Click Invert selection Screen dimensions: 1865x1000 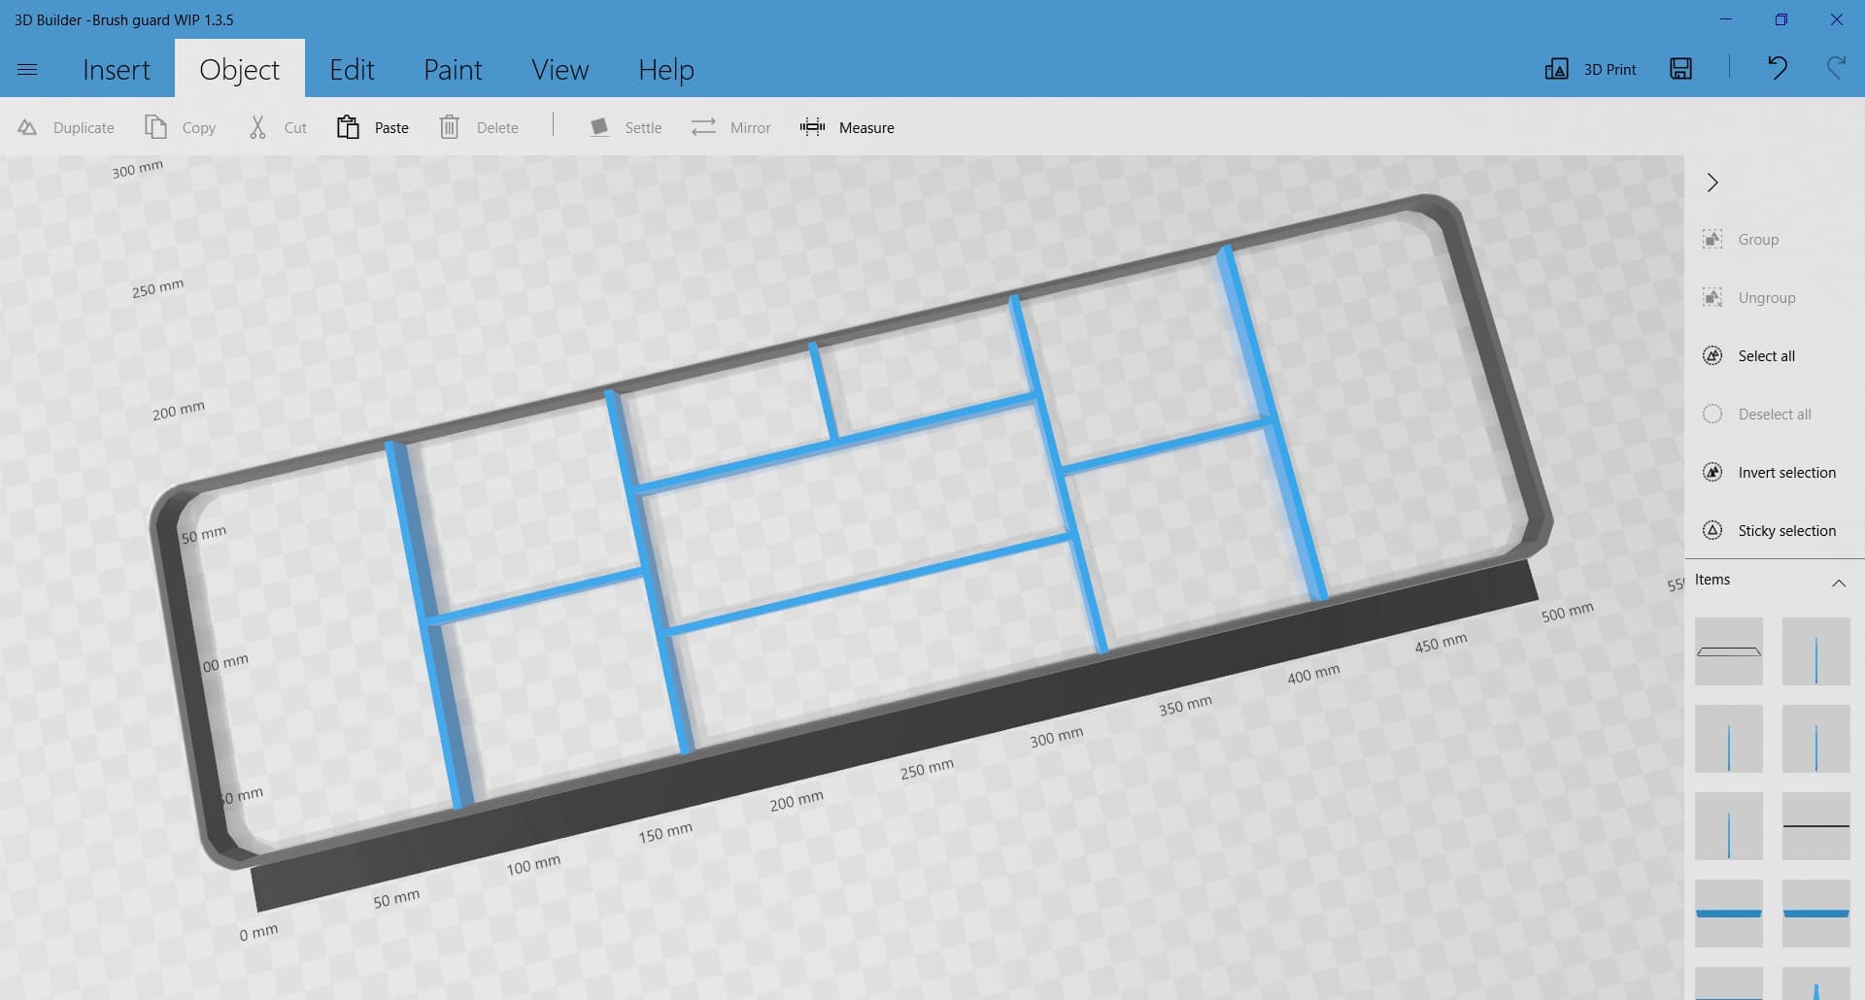[x=1786, y=473]
